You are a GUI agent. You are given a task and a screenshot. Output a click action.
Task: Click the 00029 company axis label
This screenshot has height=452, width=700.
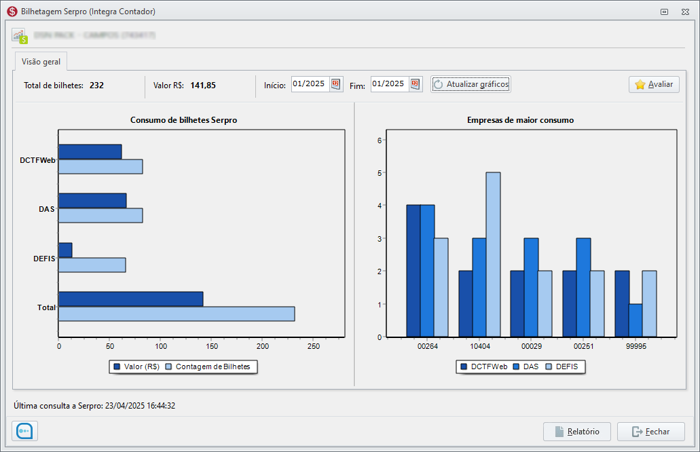point(531,346)
